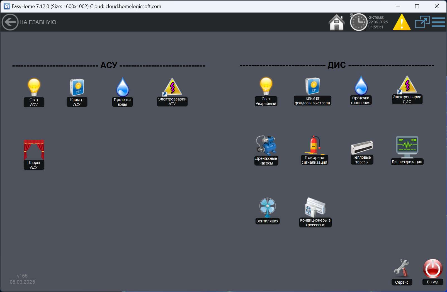Viewport: 447px width, 292px height.
Task: Open Протечки отопления water drop icon
Action: point(361,86)
